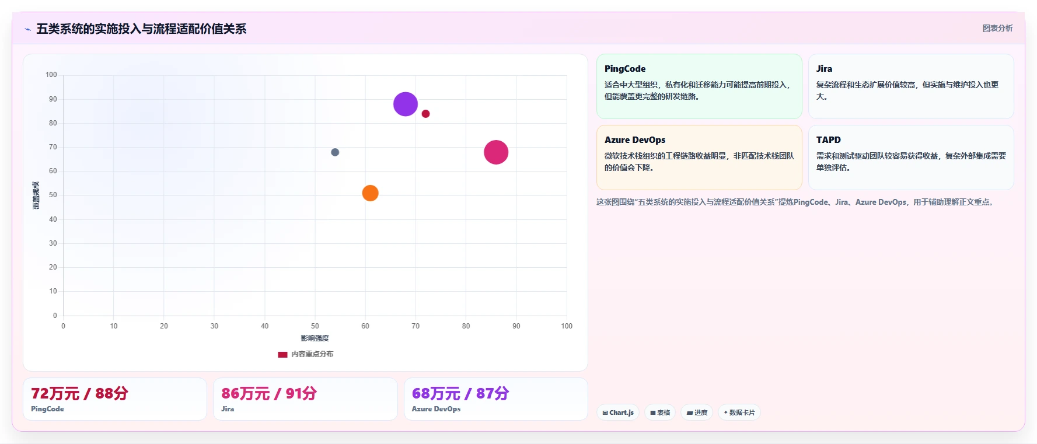1037x444 pixels.
Task: Click the 表格 tag
Action: [x=660, y=412]
